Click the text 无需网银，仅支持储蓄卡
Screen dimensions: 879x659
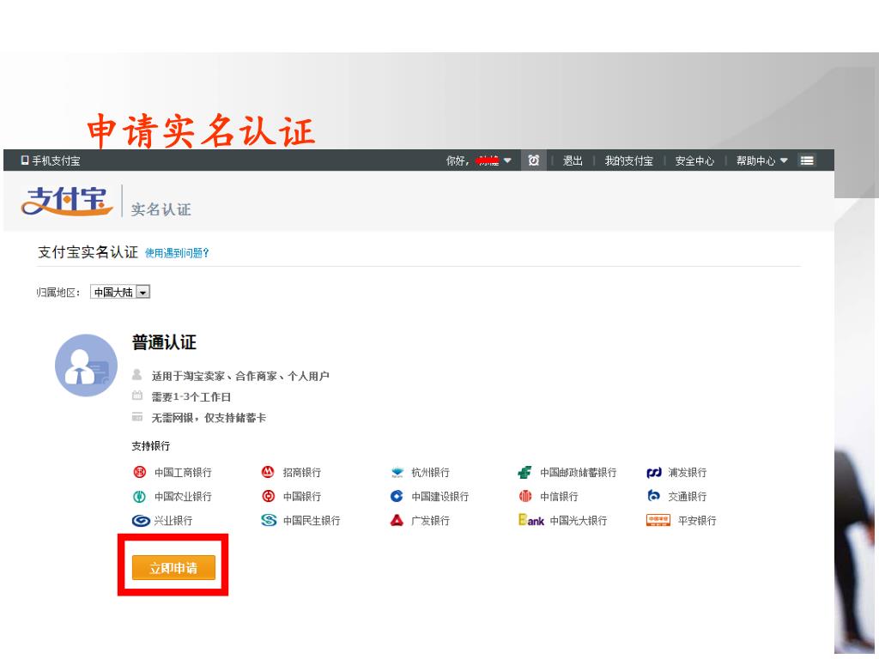(x=209, y=418)
